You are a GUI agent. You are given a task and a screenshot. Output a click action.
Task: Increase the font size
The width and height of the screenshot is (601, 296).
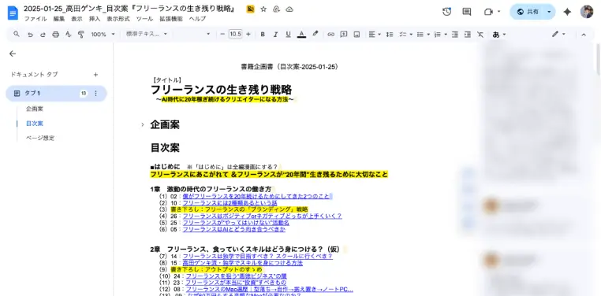pos(248,35)
